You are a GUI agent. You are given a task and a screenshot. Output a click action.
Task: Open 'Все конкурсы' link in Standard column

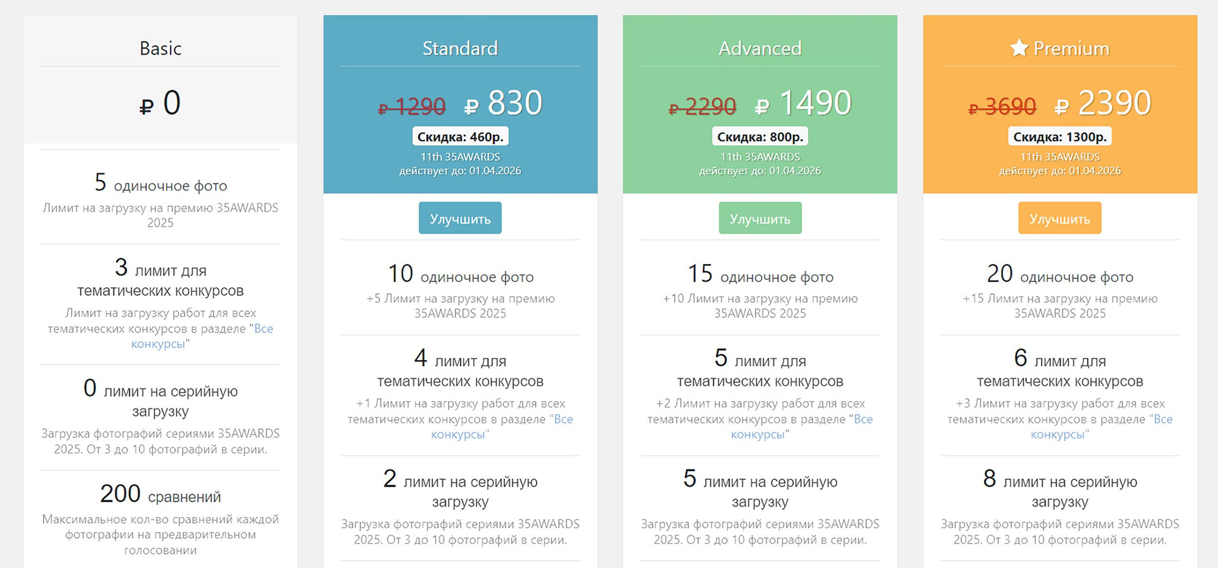502,426
